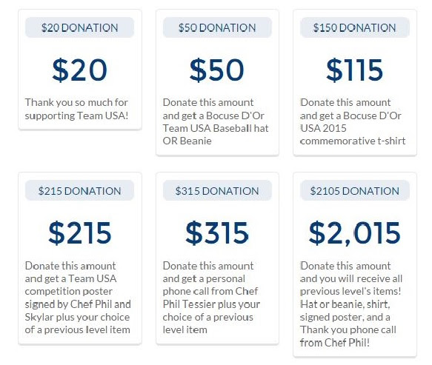Click the large $315 amount

click(217, 233)
